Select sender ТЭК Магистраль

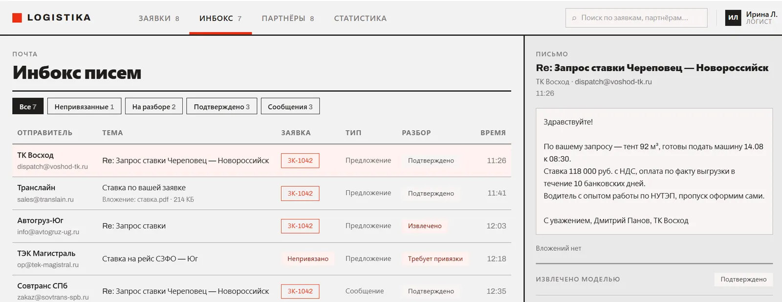(46, 253)
